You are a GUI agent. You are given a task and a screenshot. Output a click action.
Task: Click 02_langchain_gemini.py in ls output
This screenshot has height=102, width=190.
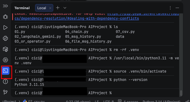point(38,36)
